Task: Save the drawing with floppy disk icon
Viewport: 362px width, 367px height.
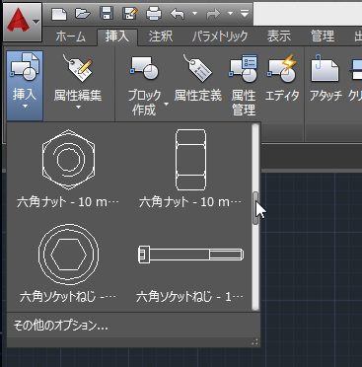Action: (x=107, y=14)
